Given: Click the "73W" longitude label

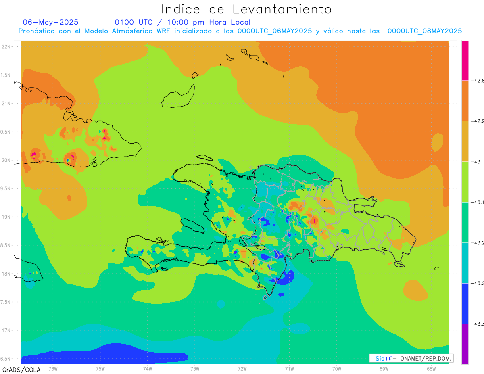Looking at the screenshot, I should pyautogui.click(x=195, y=368).
